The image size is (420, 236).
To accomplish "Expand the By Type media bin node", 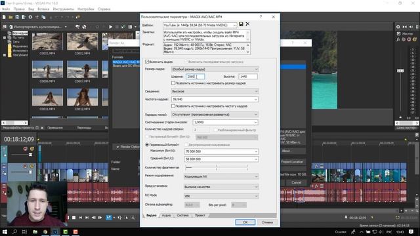I will [x=5, y=38].
